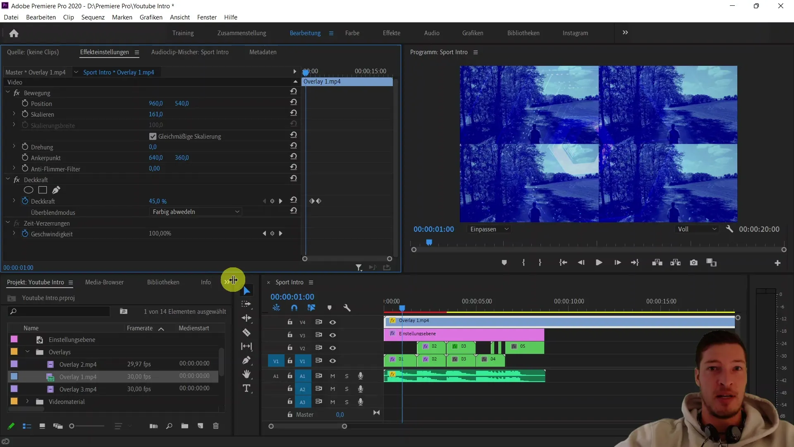Show more workspaces via double chevron
Viewport: 794px width, 447px height.
[625, 32]
